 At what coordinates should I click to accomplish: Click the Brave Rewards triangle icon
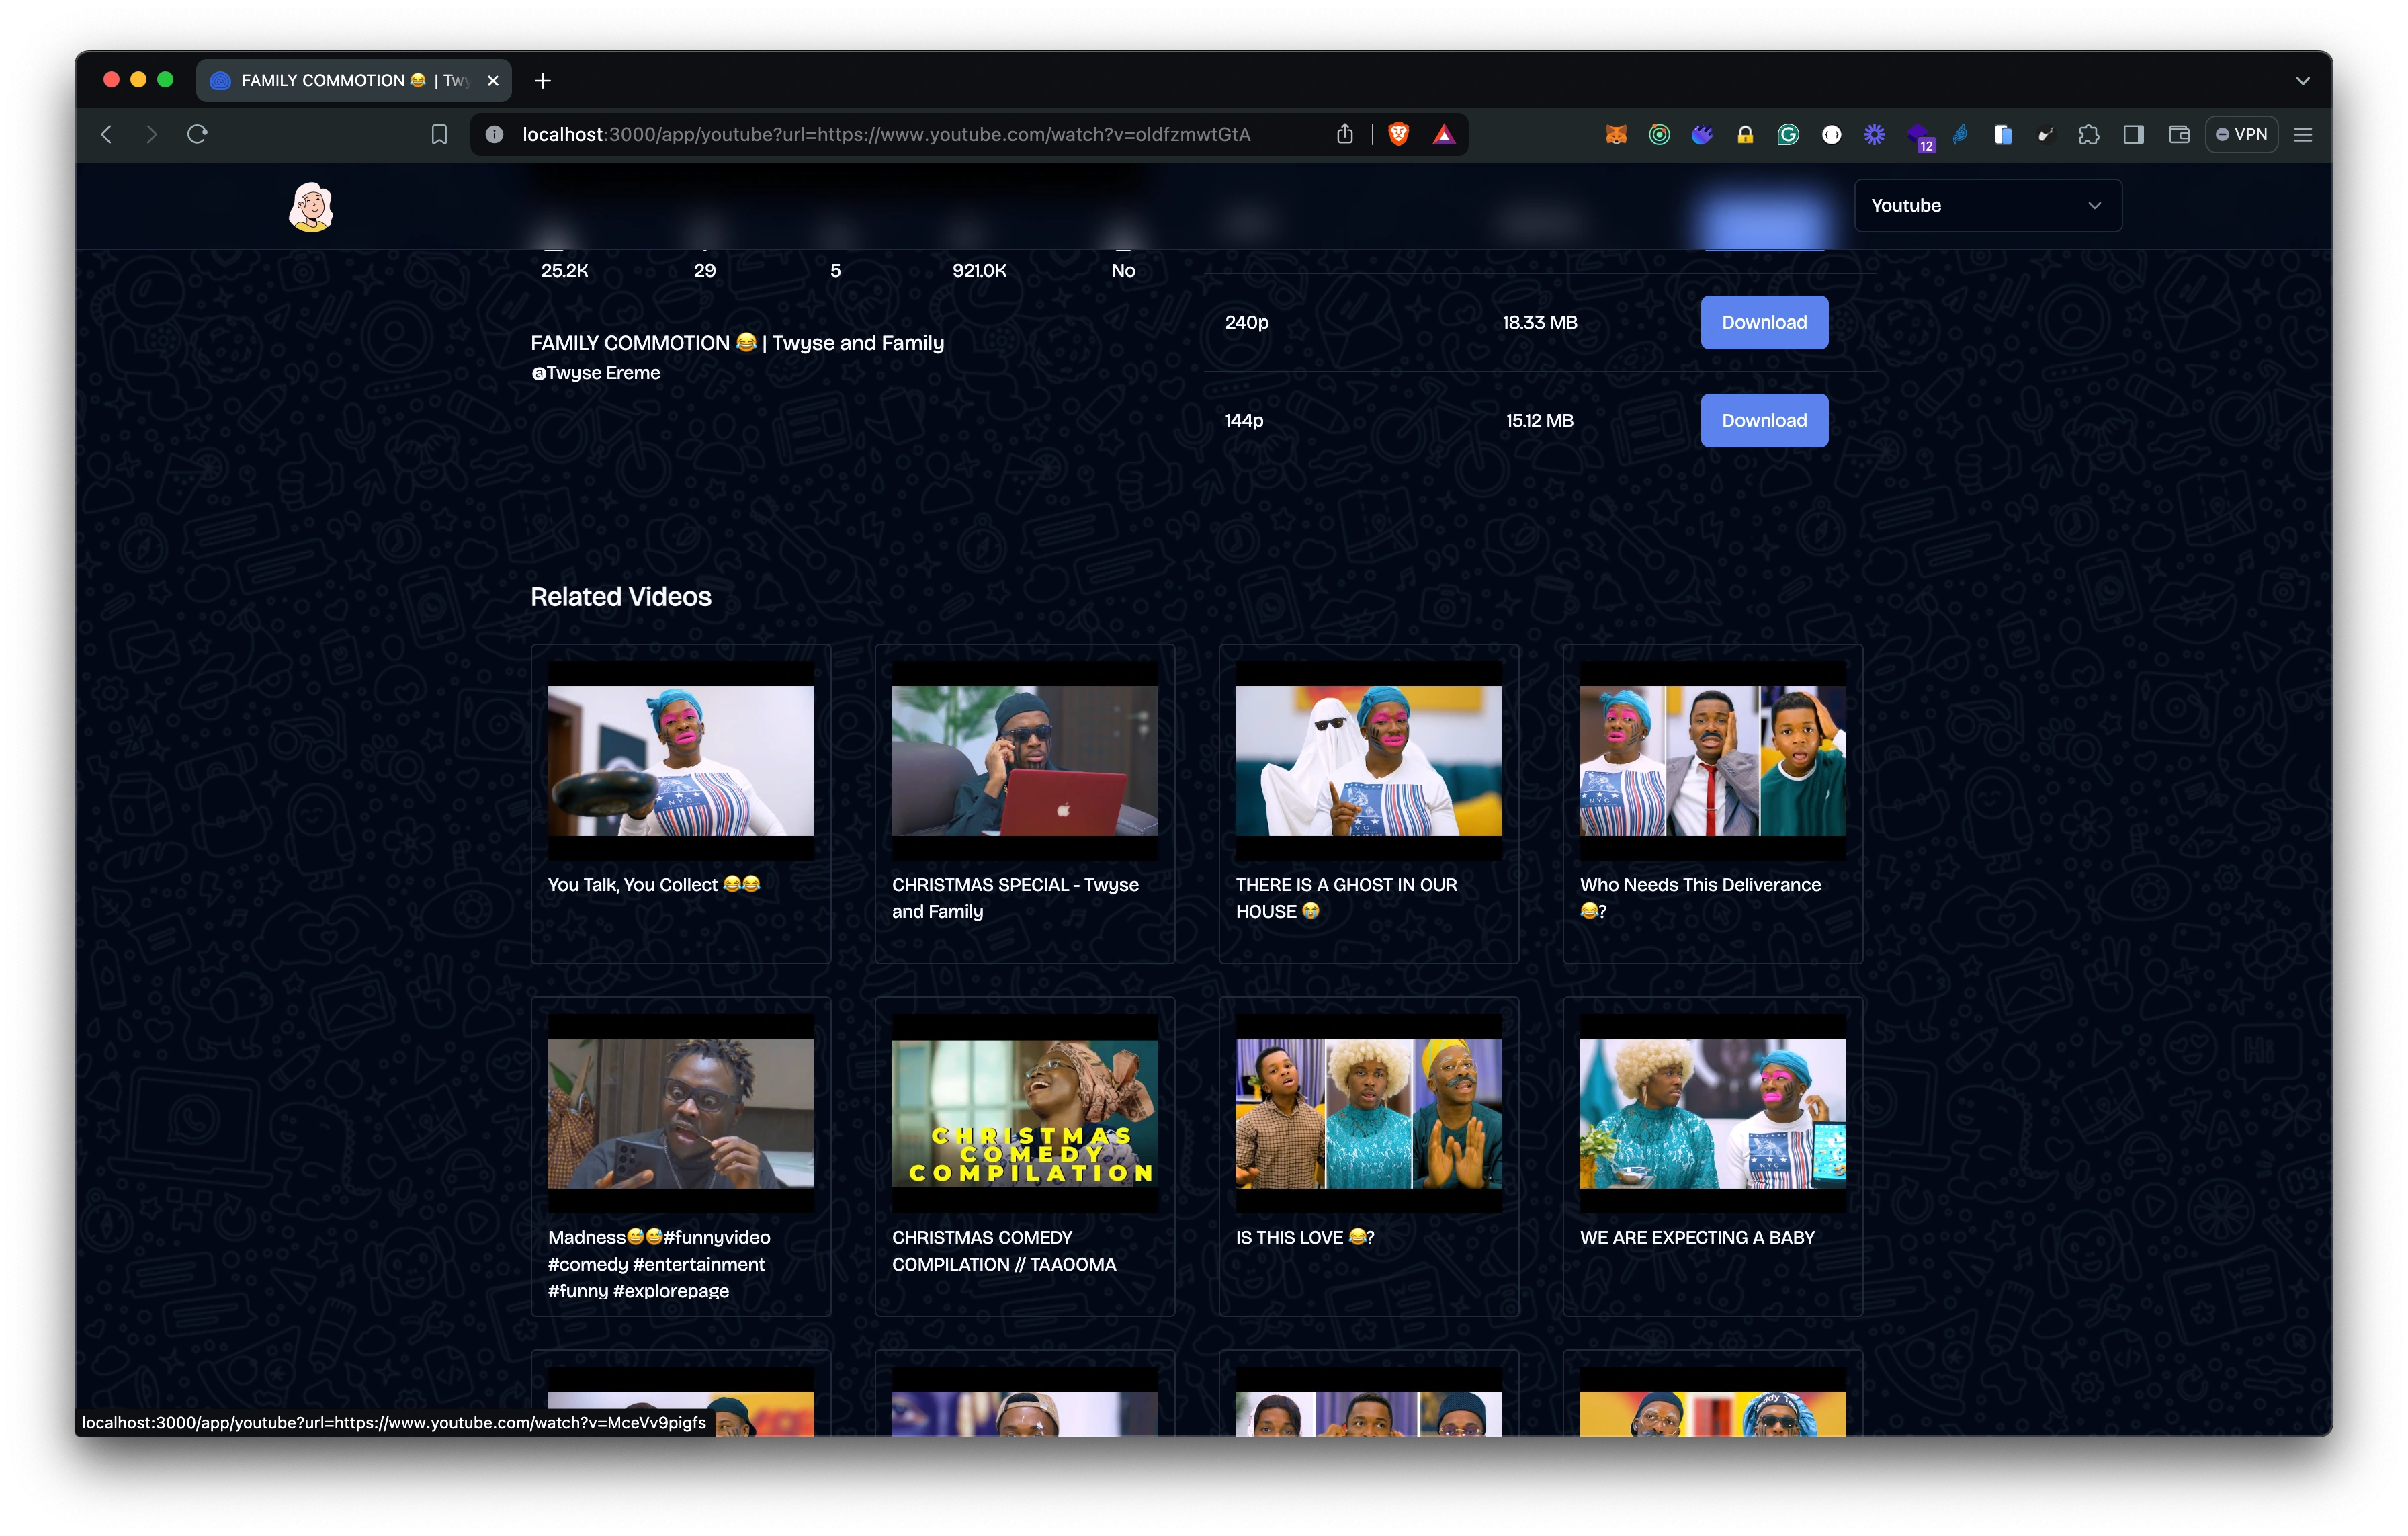tap(1444, 135)
